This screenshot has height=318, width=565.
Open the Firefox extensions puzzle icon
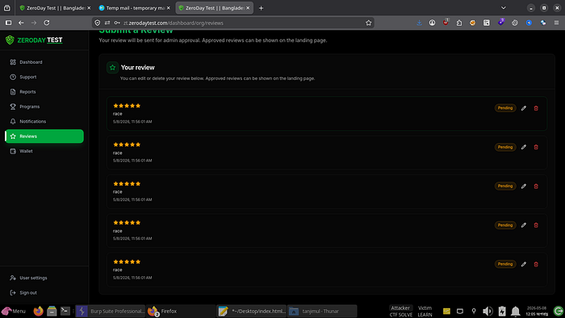pos(459,23)
